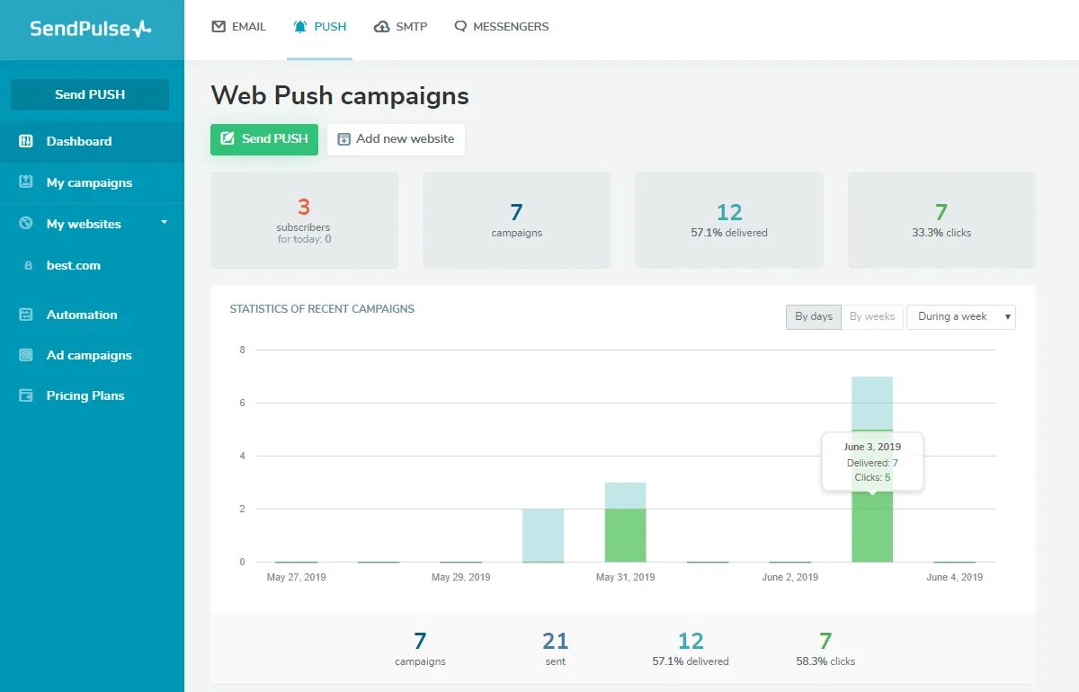Open the During a week dropdown
This screenshot has height=692, width=1079.
[961, 316]
